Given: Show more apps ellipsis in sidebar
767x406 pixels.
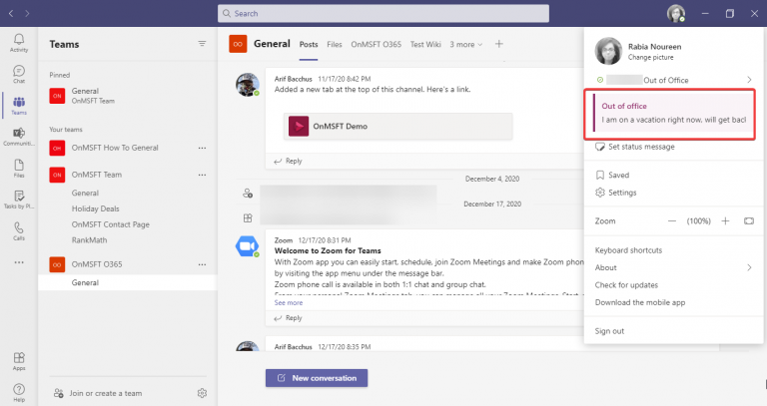Looking at the screenshot, I should coord(19,262).
